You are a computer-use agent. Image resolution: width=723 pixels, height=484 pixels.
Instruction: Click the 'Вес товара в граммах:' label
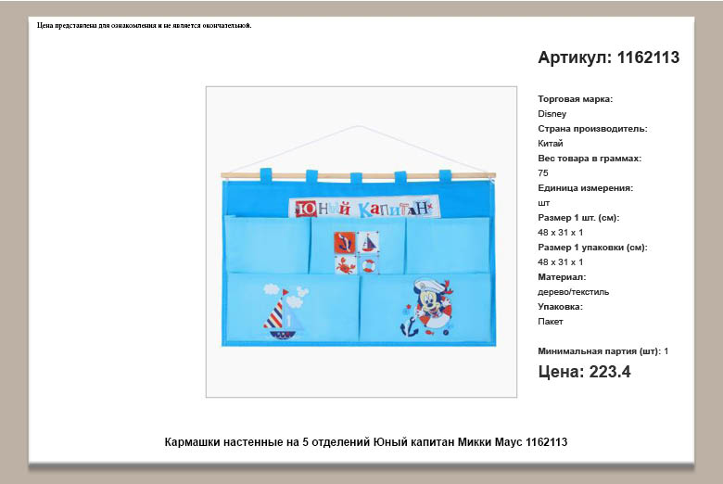[x=590, y=159]
